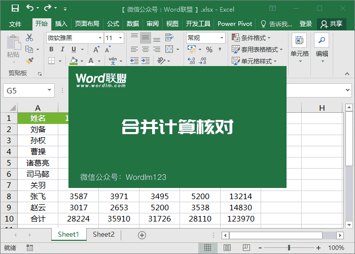
Task: Open the font name dropdown 微软雅黑
Action: tap(100, 38)
